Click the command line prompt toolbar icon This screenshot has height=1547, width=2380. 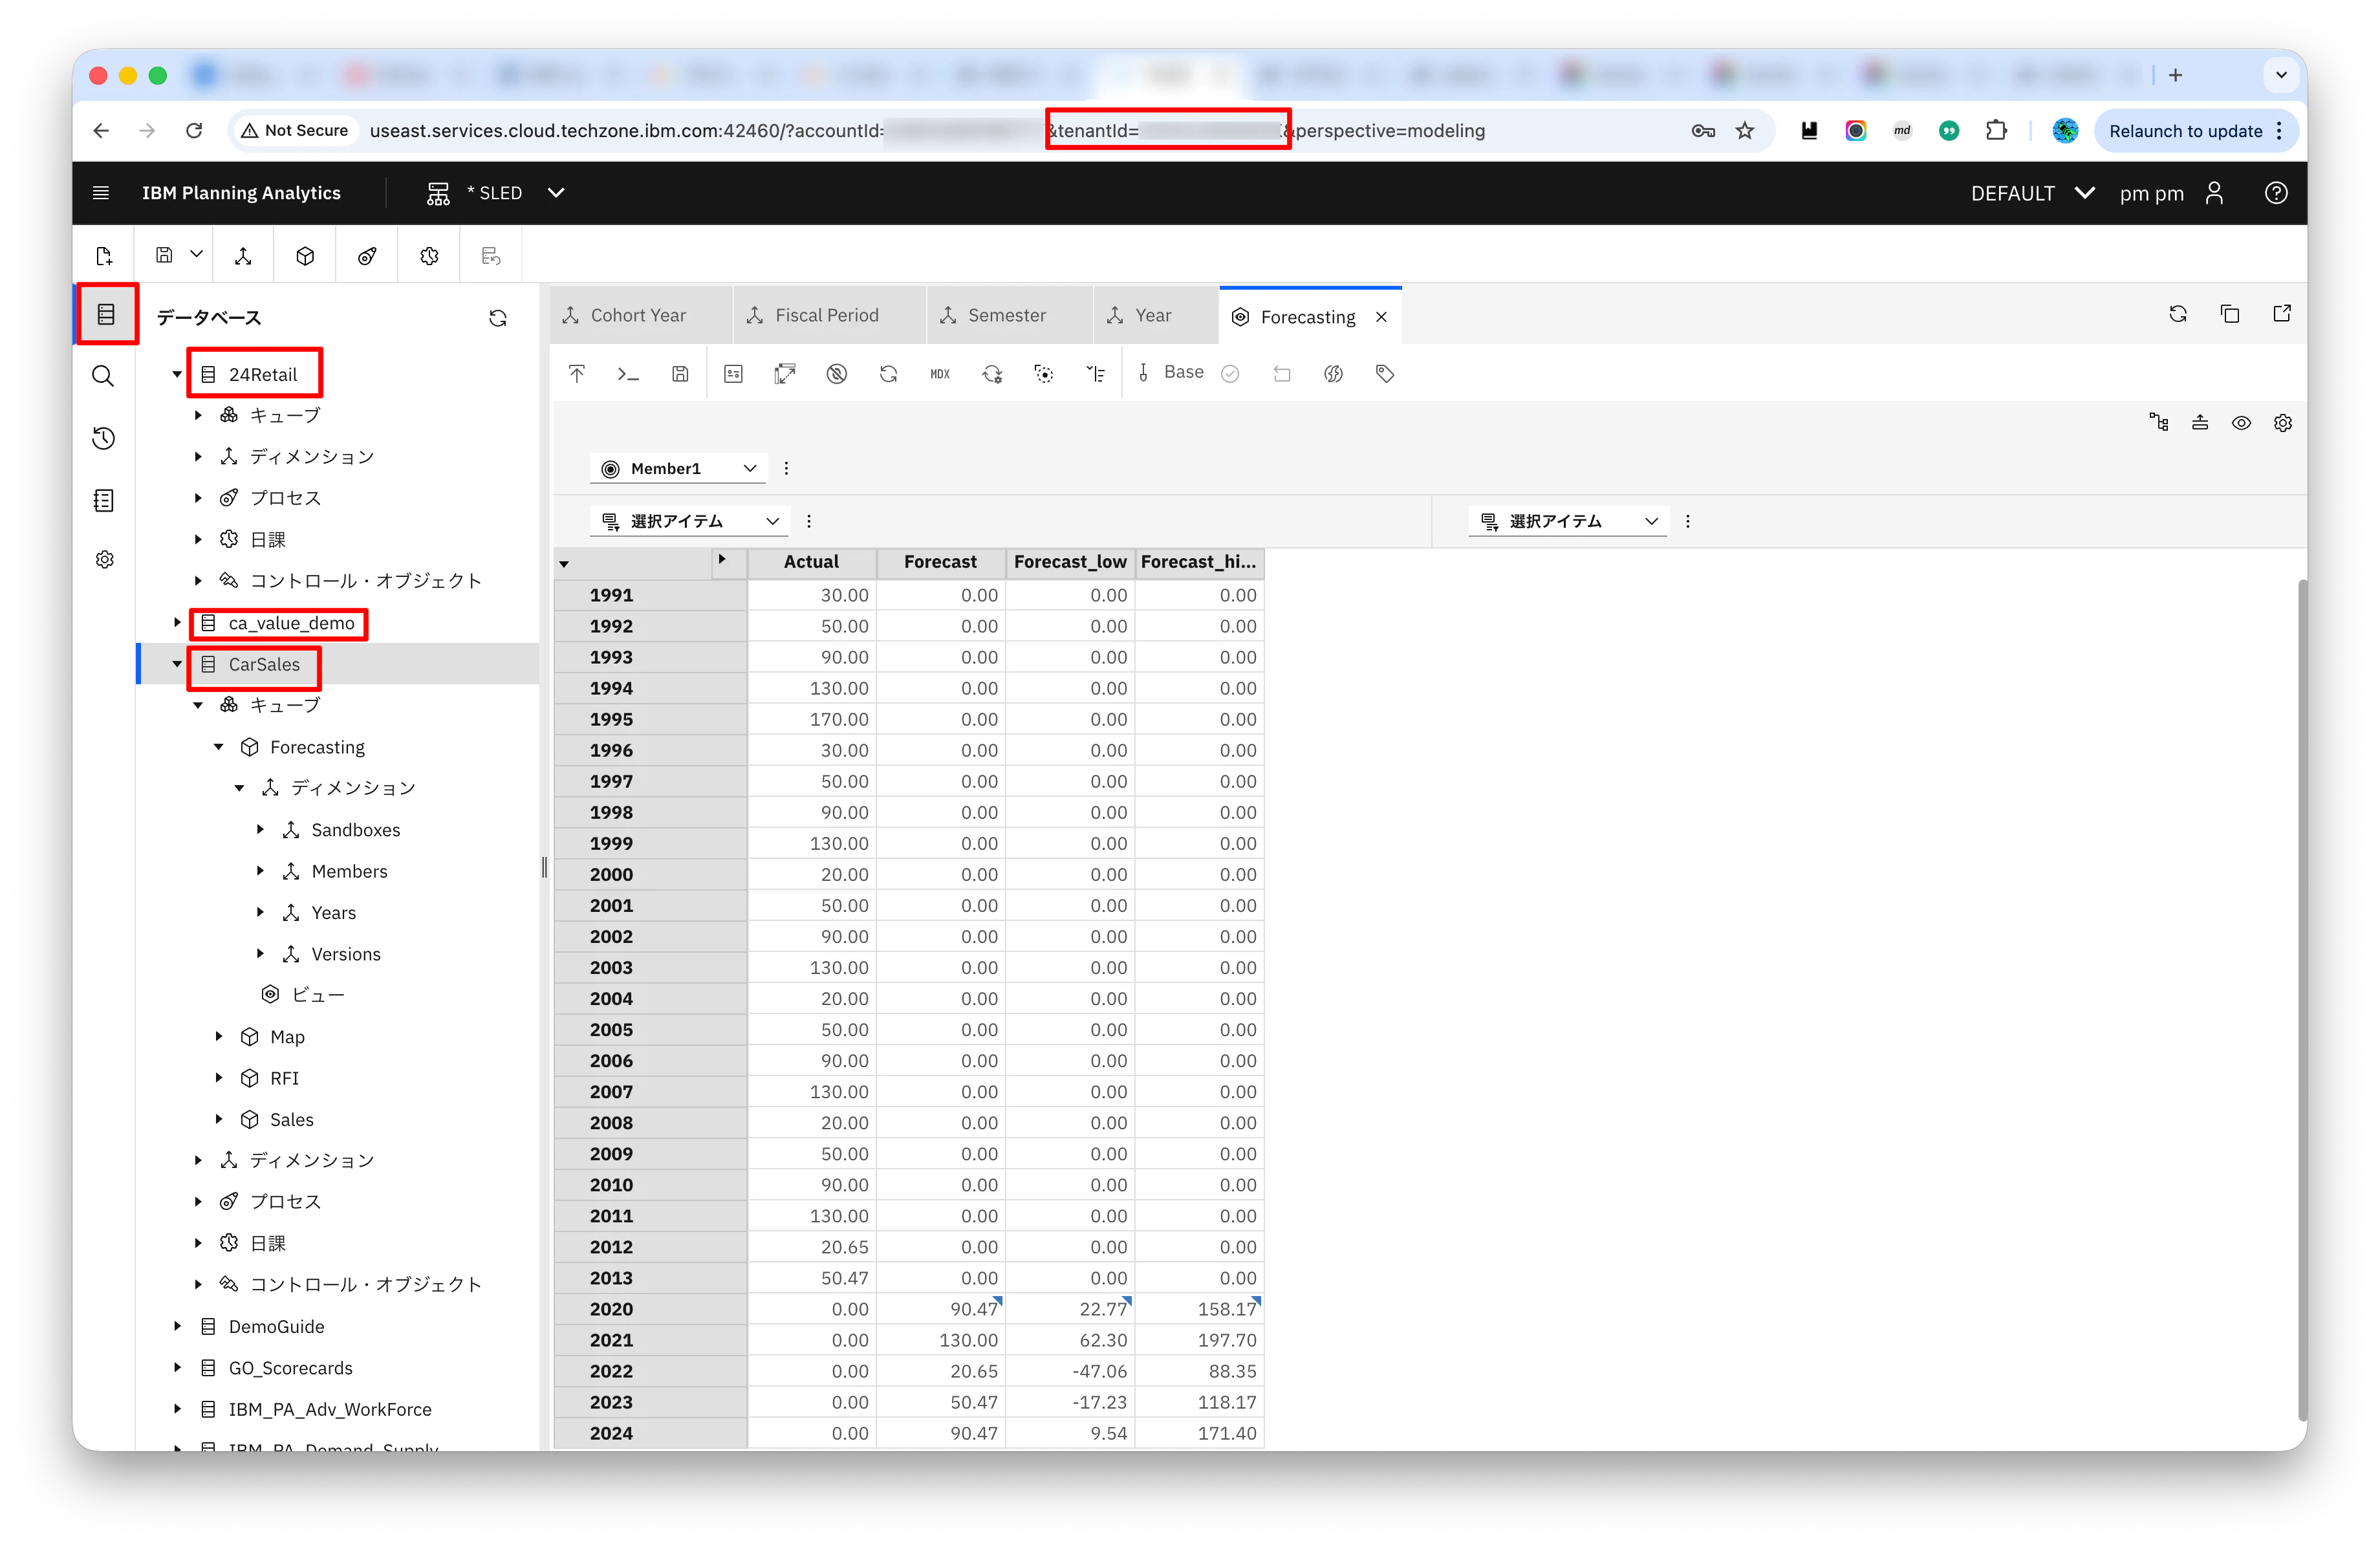pos(628,374)
